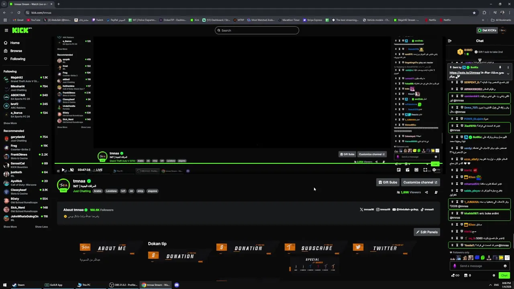Collapse the gift leaderboard handle
Image resolution: width=514 pixels, height=289 pixels.
click(480, 60)
